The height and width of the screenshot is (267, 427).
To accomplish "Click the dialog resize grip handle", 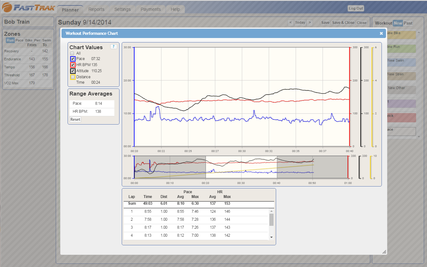I will click(384, 252).
